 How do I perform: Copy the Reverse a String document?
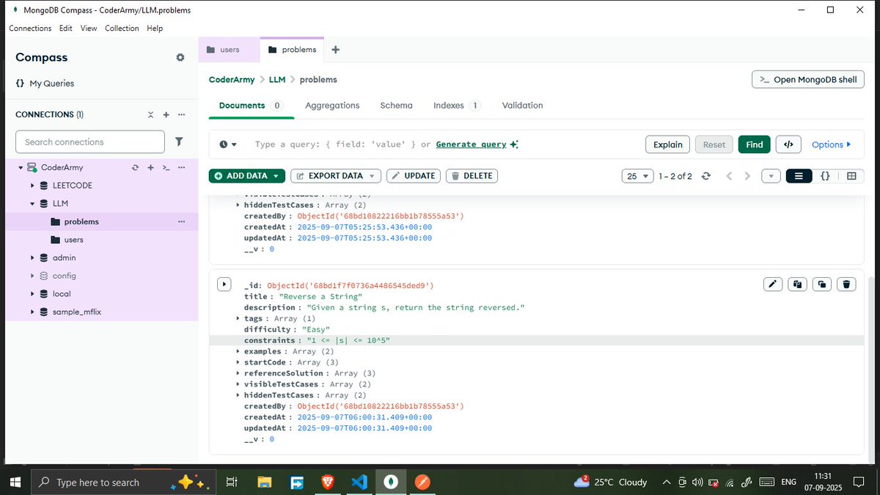tap(797, 285)
